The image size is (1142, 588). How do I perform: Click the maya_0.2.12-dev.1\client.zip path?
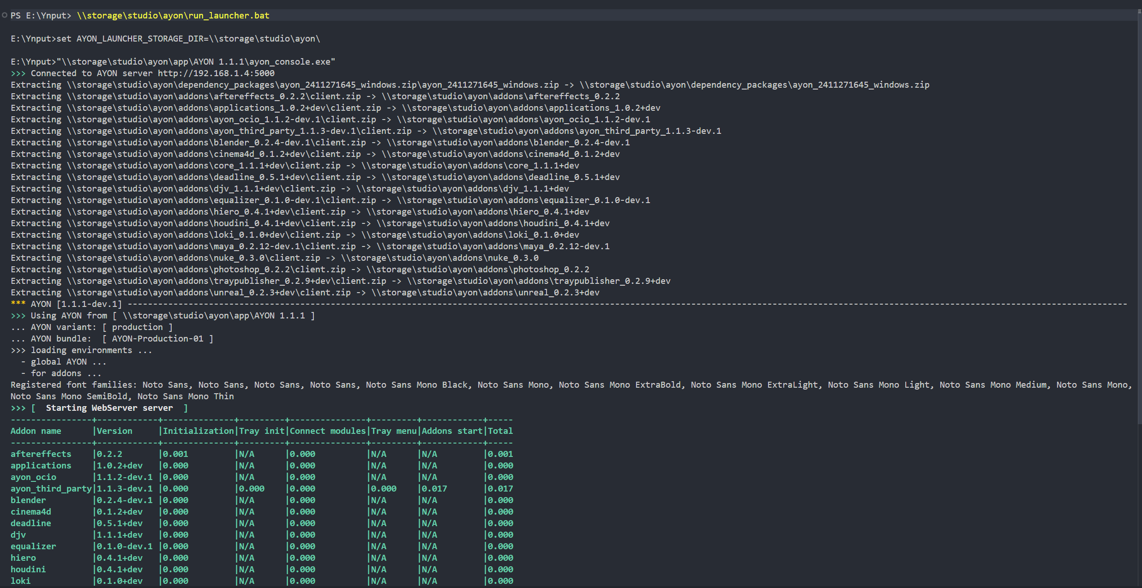[211, 246]
